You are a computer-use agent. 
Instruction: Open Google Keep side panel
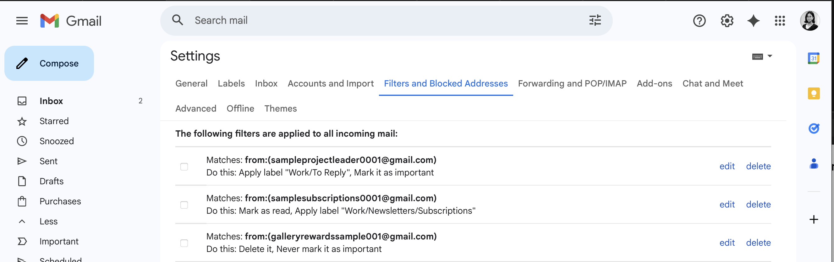point(813,94)
